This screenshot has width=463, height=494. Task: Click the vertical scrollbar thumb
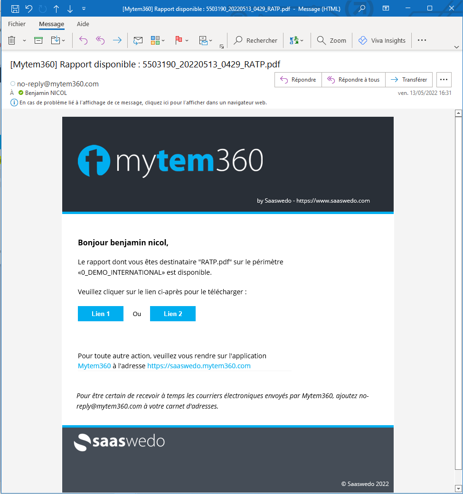[x=458, y=293]
